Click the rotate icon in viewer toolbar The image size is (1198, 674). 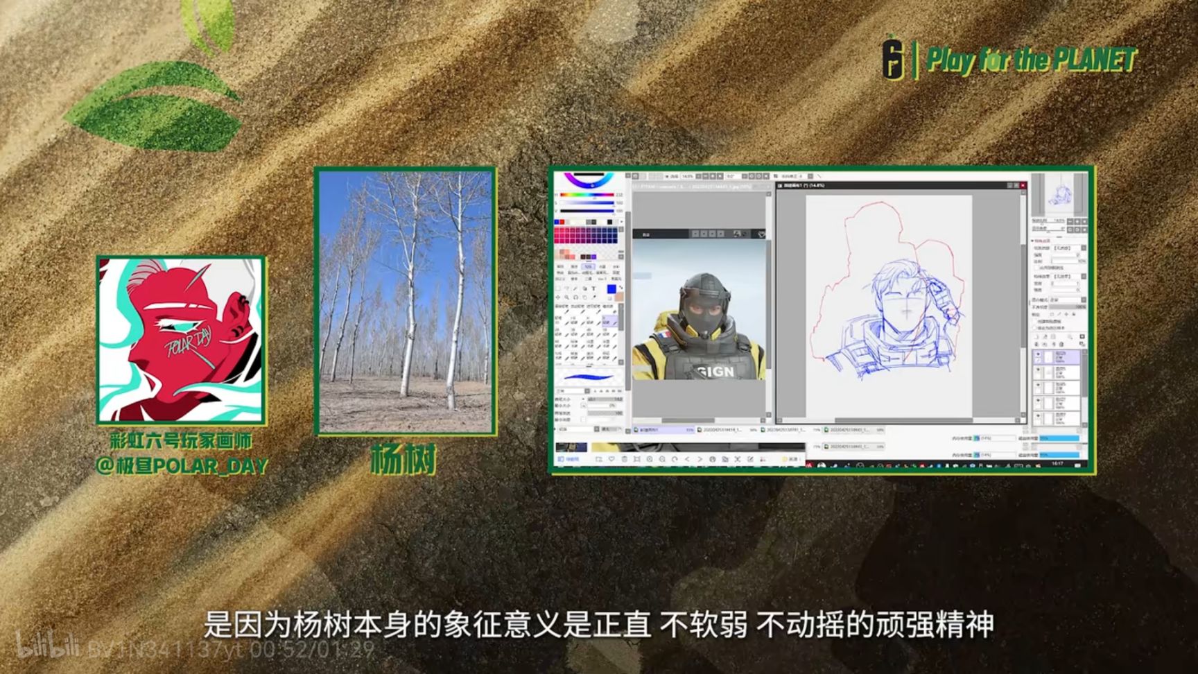tap(675, 459)
